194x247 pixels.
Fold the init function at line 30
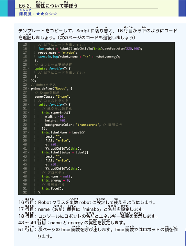pyautogui.click(x=29, y=105)
